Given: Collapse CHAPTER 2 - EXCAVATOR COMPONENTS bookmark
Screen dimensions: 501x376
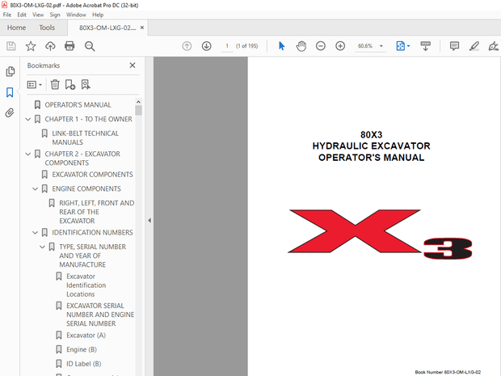Looking at the screenshot, I should (x=28, y=154).
